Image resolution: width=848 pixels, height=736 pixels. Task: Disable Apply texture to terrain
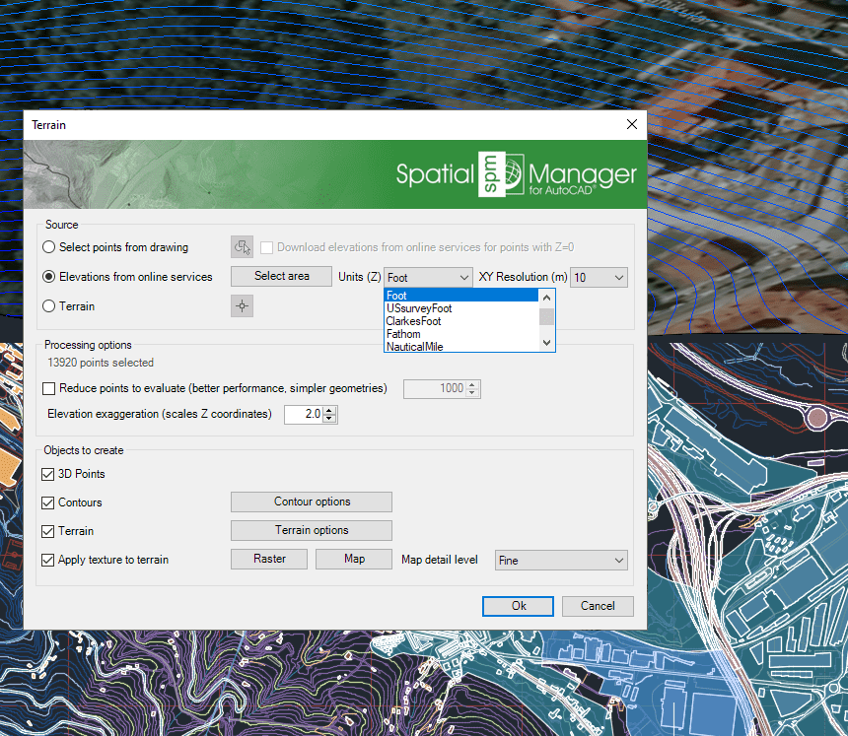pyautogui.click(x=49, y=560)
